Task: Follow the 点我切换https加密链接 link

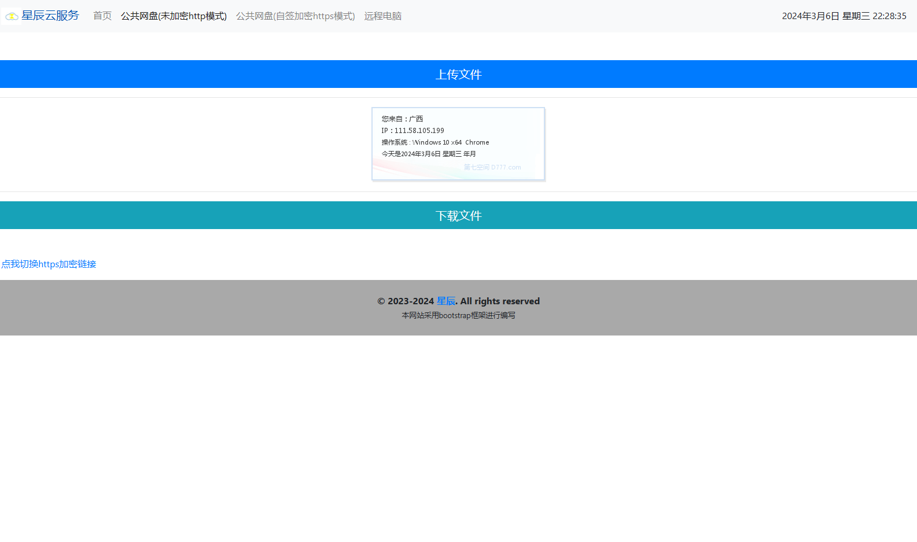Action: click(49, 264)
